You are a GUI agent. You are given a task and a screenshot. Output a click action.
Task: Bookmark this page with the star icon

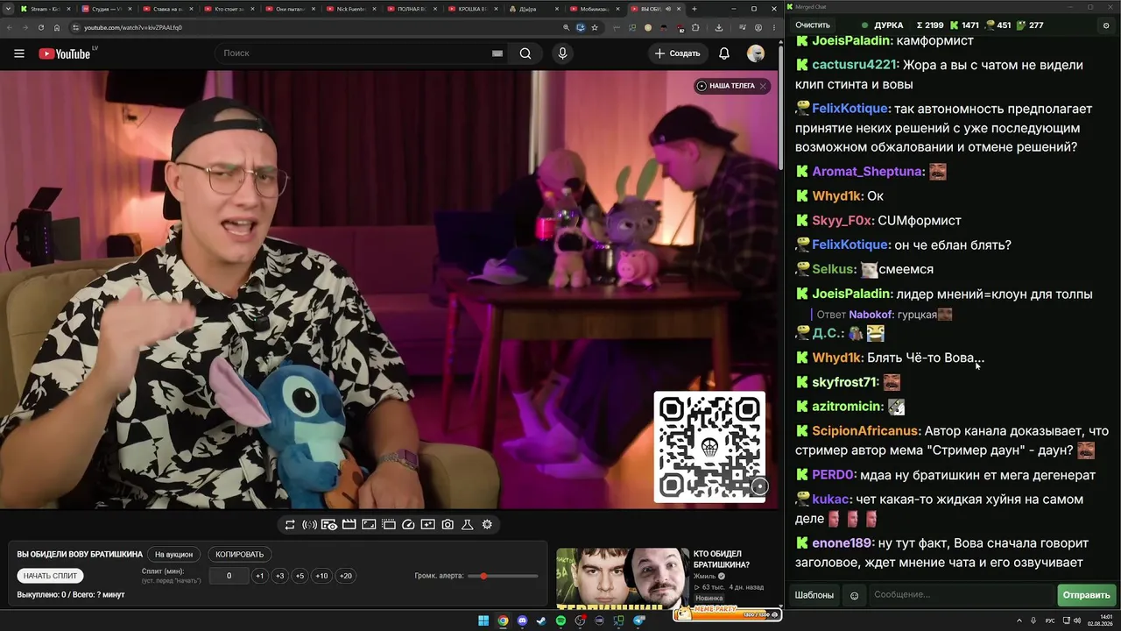[595, 27]
